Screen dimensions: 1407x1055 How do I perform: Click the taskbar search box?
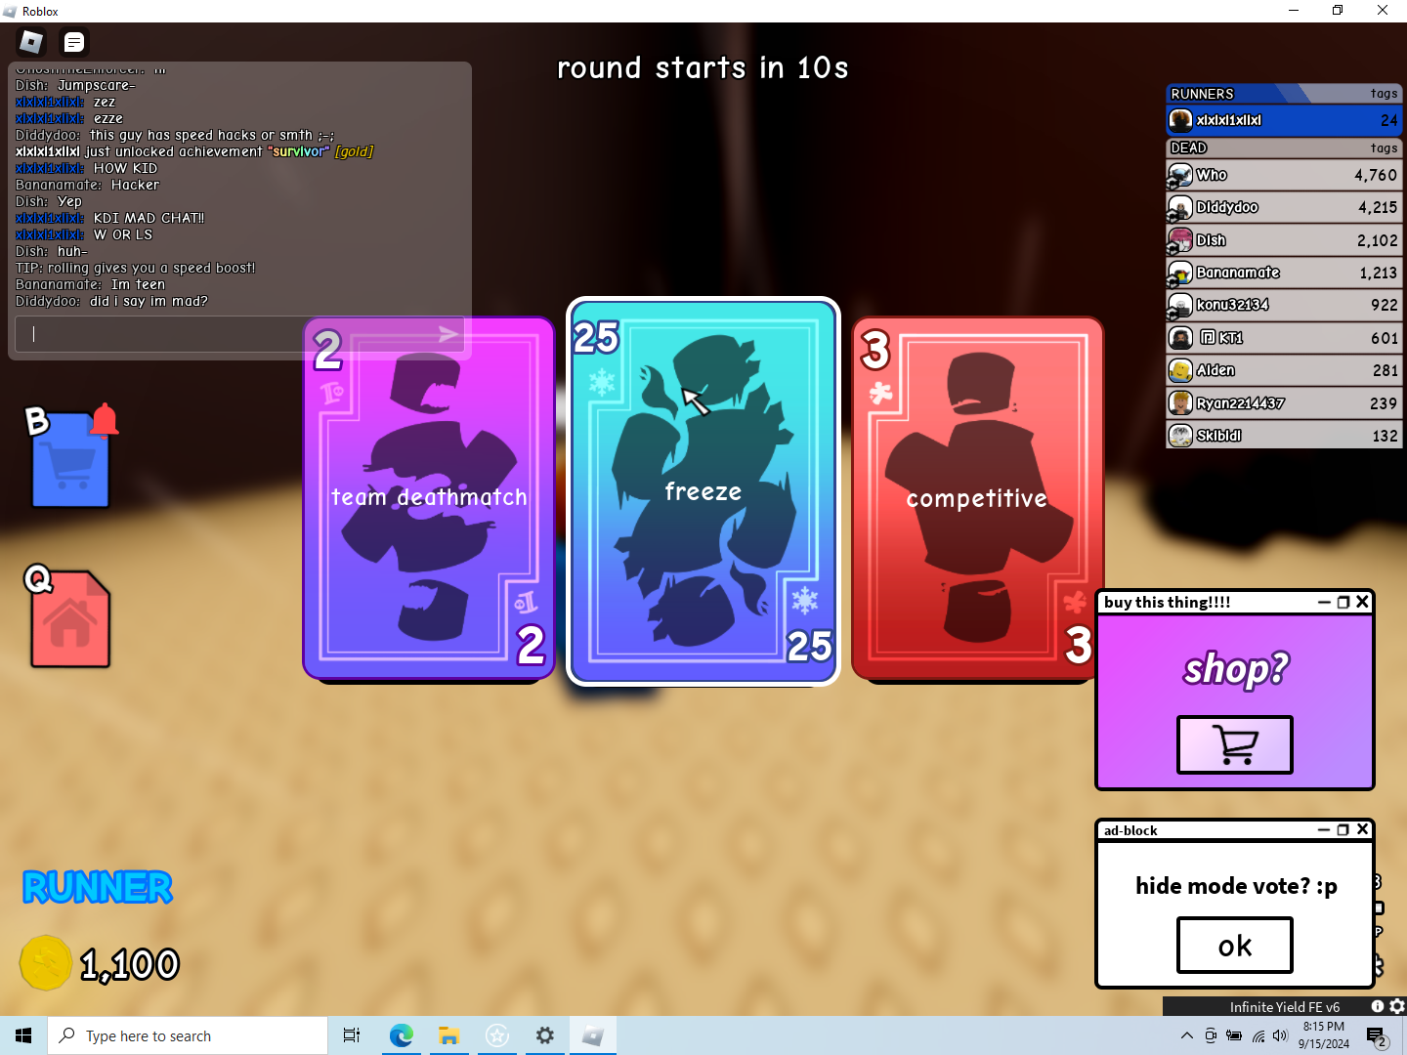coord(188,1035)
